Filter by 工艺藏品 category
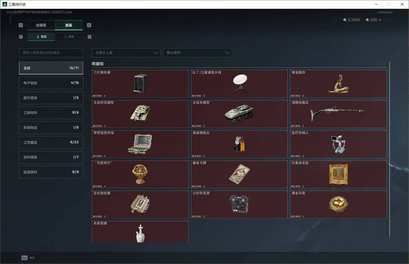 [x=51, y=142]
